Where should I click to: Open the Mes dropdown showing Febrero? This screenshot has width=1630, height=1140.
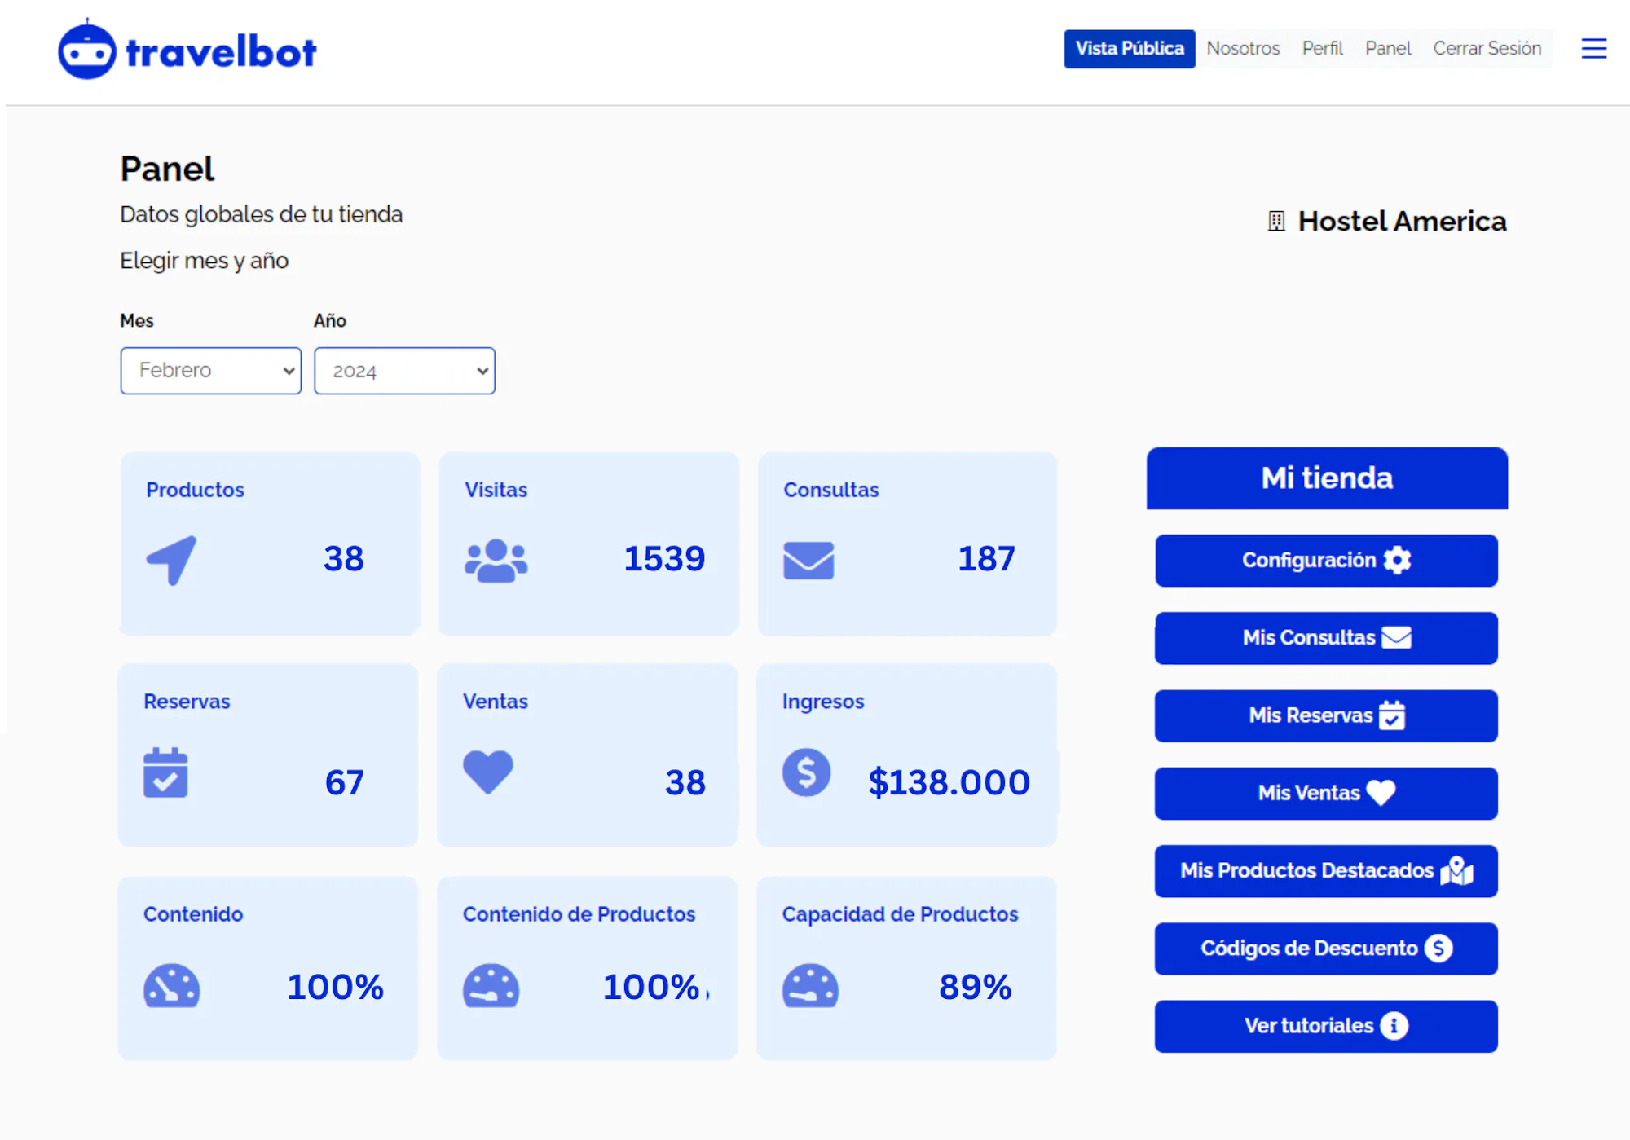(x=210, y=371)
